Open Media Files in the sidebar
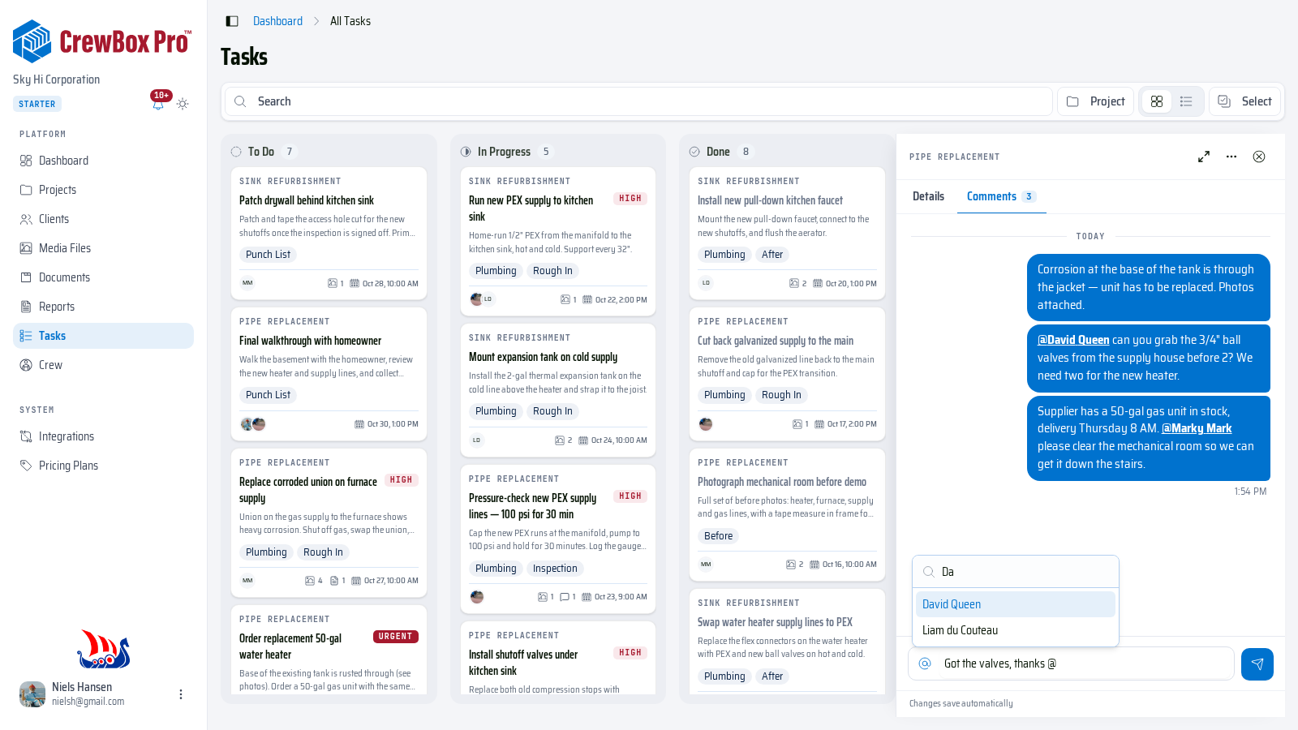This screenshot has width=1298, height=730. 103,248
